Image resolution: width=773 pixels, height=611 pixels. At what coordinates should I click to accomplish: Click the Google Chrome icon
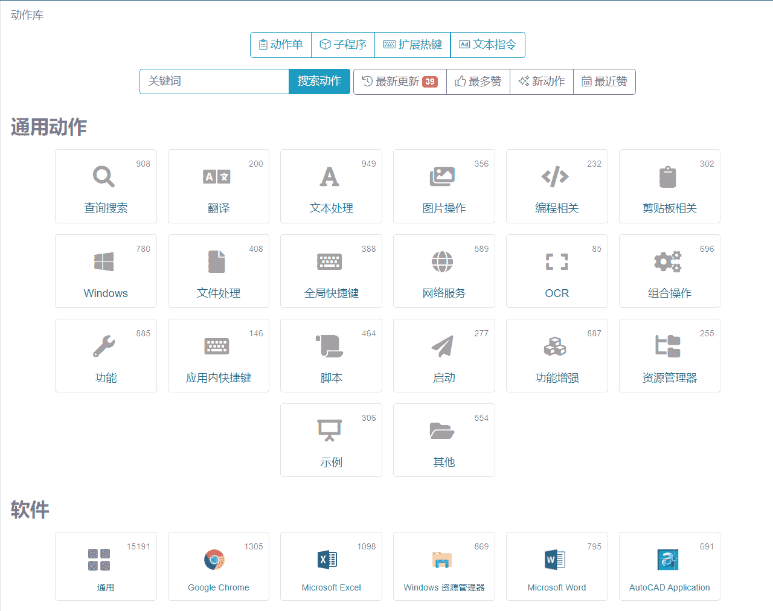[214, 560]
